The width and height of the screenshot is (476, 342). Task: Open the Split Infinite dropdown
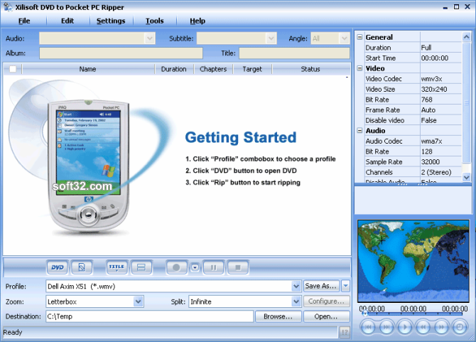click(296, 301)
